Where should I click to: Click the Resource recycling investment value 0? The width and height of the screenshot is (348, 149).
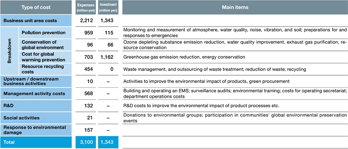pos(112,69)
